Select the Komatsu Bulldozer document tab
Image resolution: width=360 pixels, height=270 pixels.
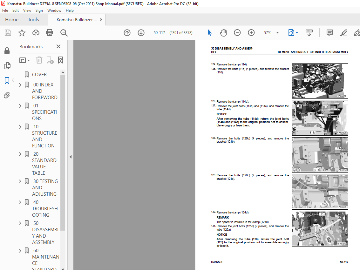coord(77,20)
